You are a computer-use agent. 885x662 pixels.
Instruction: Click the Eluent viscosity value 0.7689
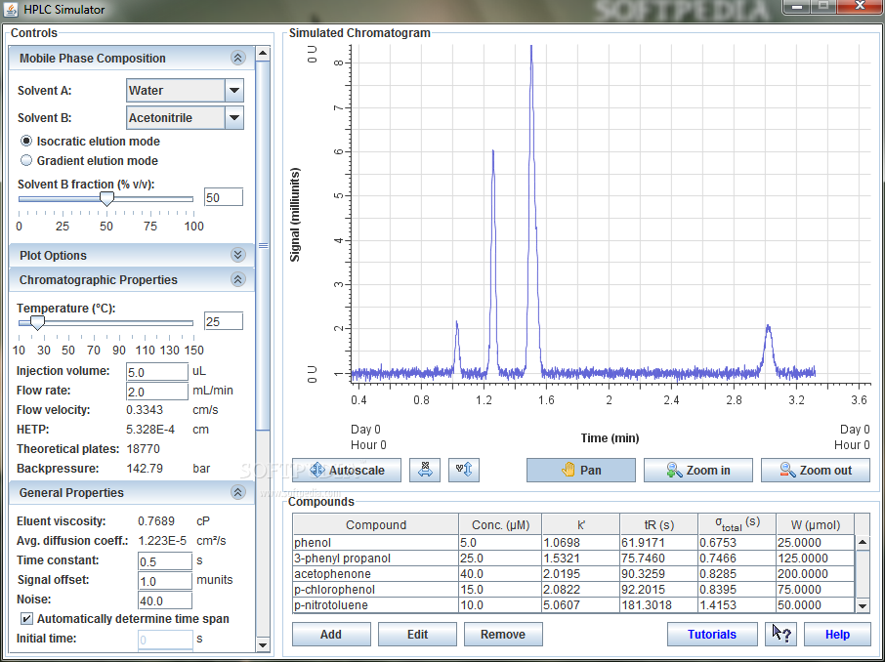[x=156, y=520]
